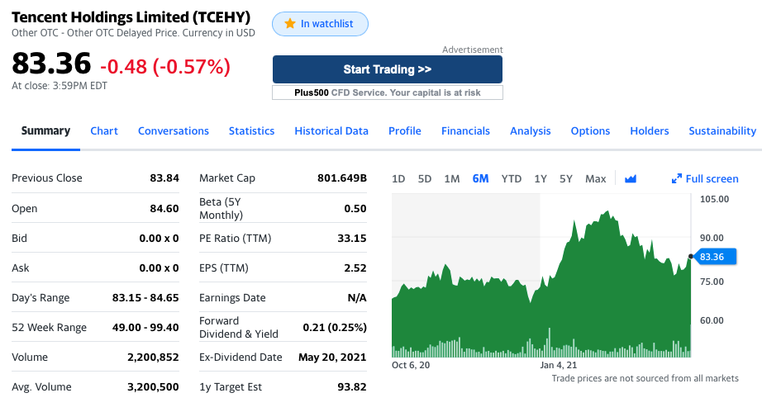Switch to the area chart type icon
762x412 pixels.
coord(631,179)
